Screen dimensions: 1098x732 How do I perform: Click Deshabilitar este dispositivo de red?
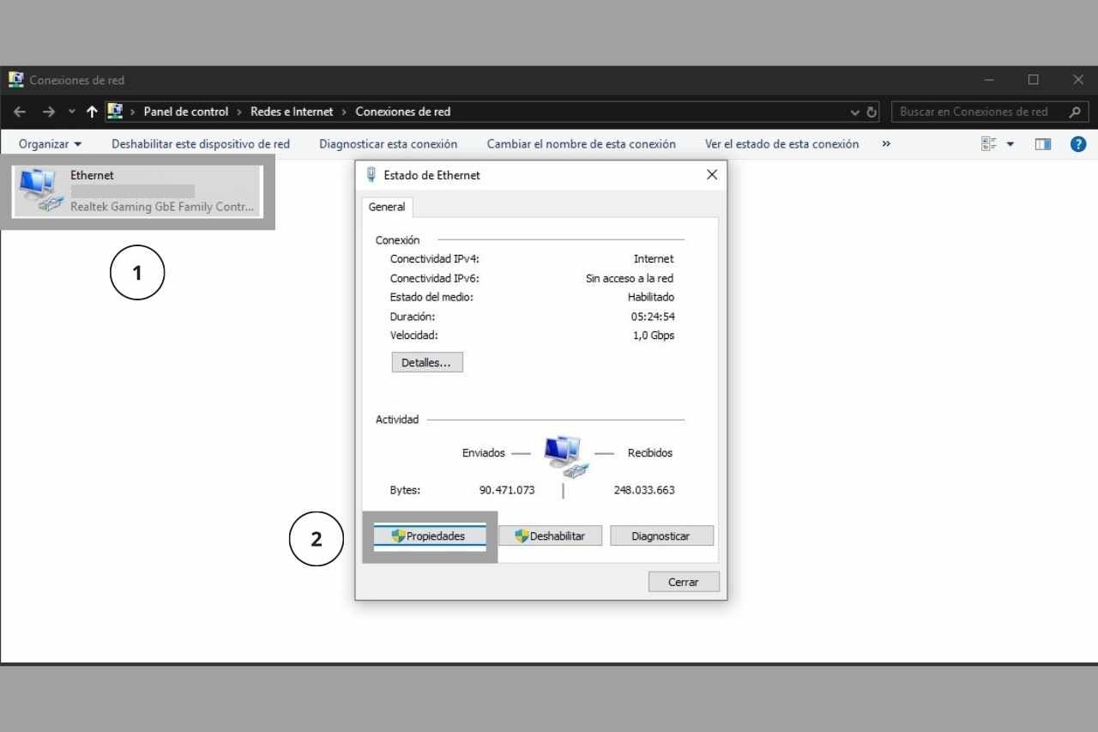point(200,143)
